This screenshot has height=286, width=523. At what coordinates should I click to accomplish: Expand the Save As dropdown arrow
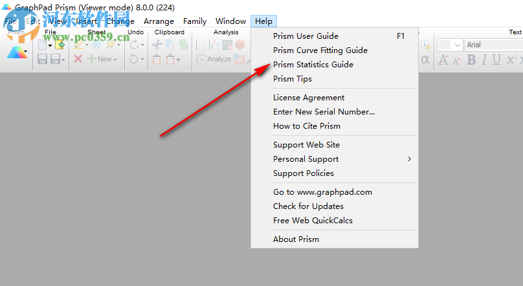pos(63,60)
